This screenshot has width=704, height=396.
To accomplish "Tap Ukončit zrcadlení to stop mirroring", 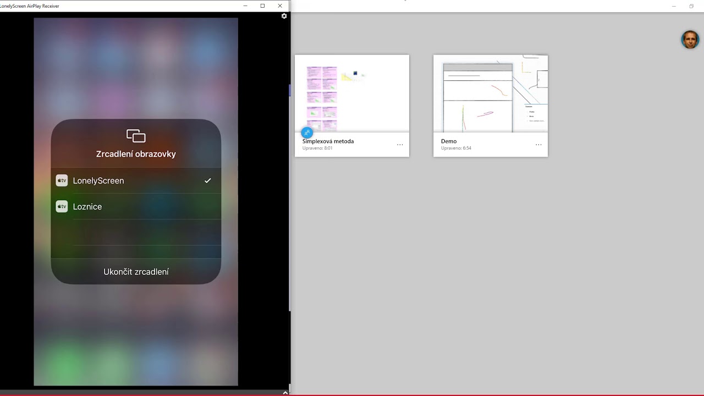I will (x=136, y=272).
